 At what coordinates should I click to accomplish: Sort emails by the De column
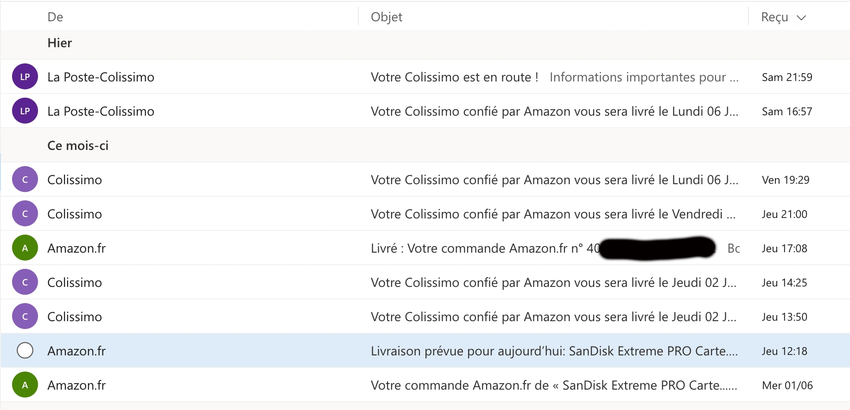pos(55,17)
